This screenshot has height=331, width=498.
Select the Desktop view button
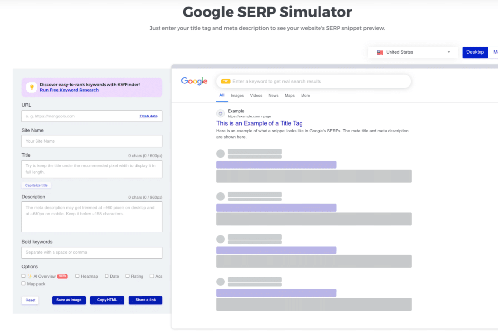tap(475, 52)
